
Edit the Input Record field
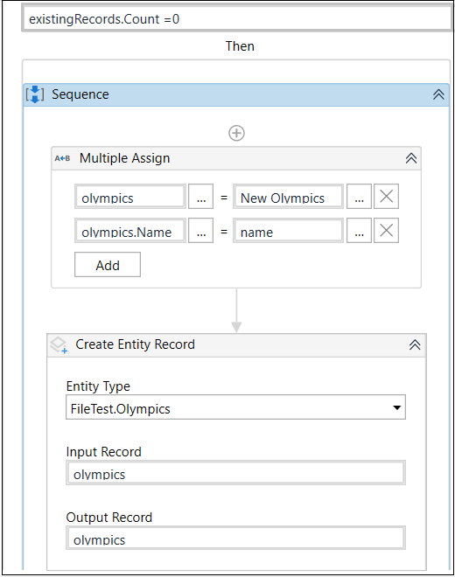235,473
